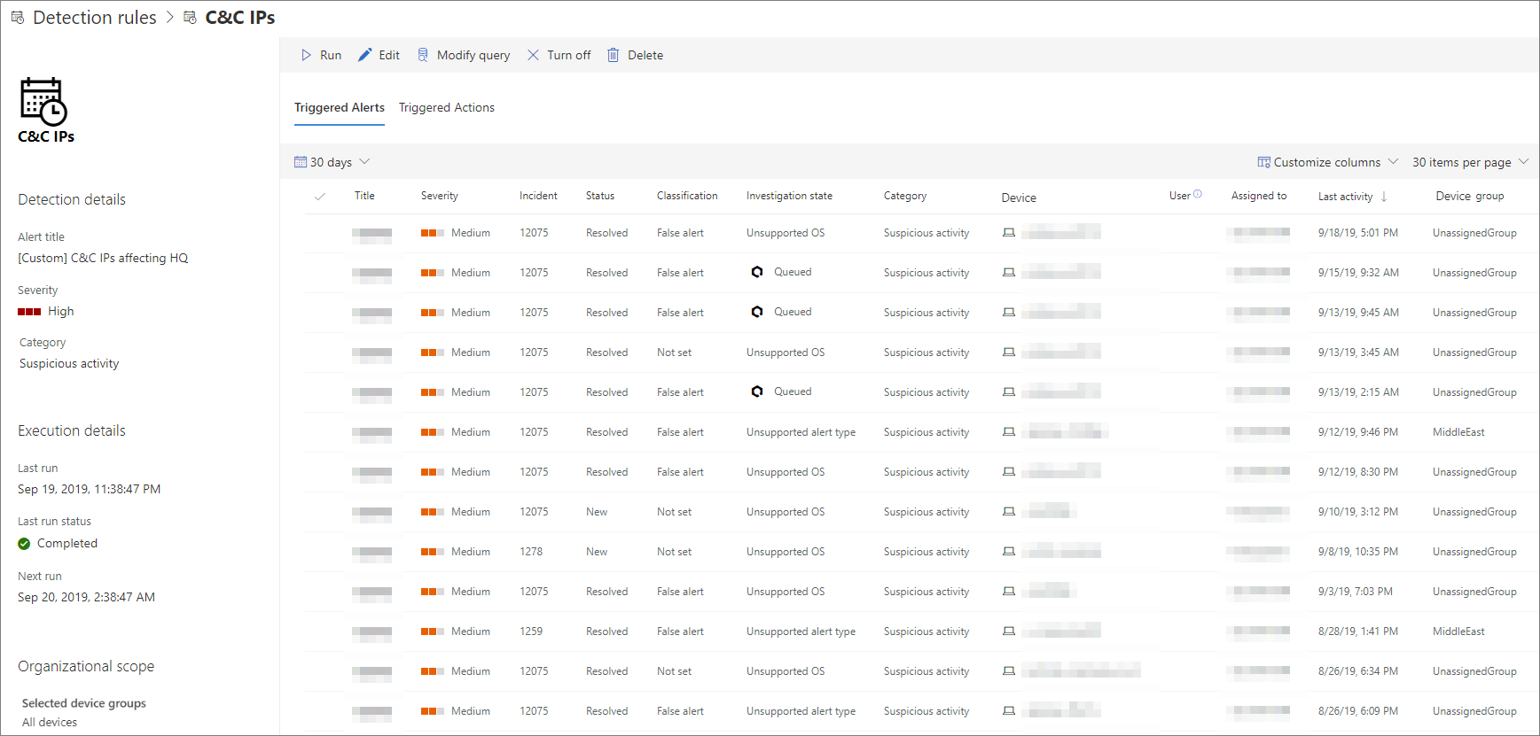
Task: Click the Run play icon
Action: click(306, 55)
